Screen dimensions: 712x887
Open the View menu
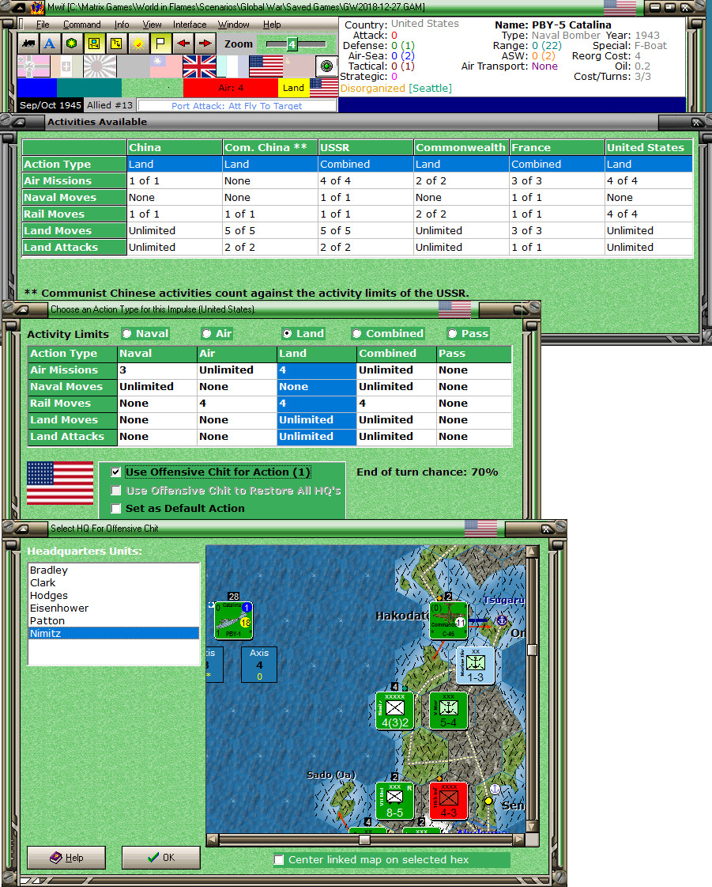[152, 25]
